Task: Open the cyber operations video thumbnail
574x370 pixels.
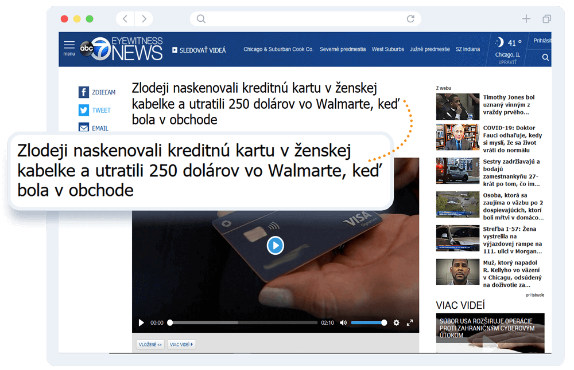Action: click(x=490, y=333)
